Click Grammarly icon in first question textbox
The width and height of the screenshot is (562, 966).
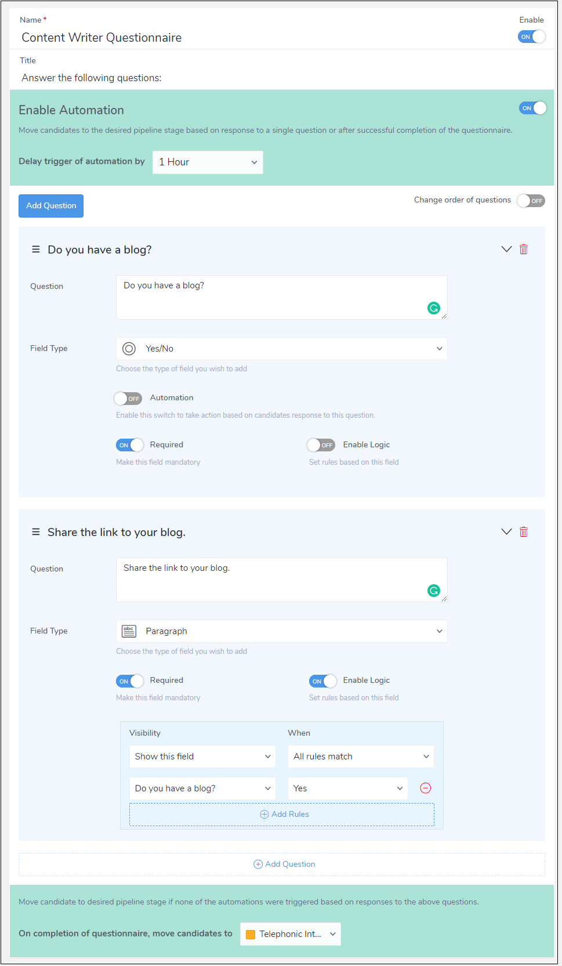[x=433, y=308]
